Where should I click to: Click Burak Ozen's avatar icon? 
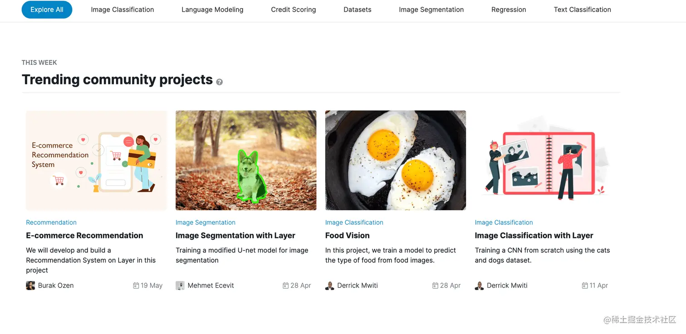(30, 285)
